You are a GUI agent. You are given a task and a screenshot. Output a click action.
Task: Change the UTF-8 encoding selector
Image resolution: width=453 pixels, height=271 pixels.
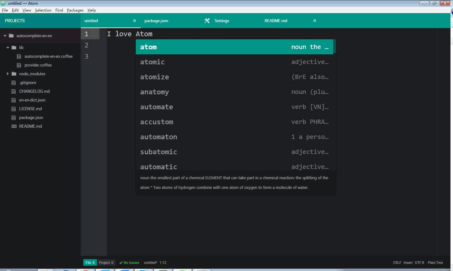pos(419,263)
